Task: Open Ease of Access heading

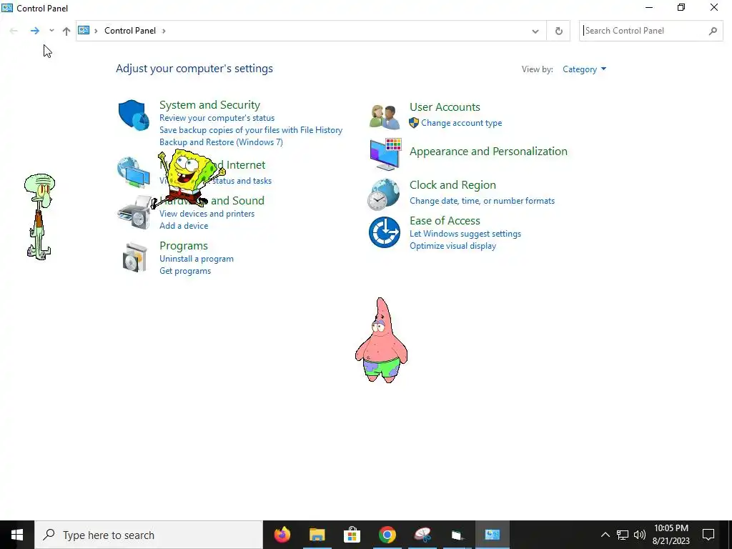Action: point(445,220)
